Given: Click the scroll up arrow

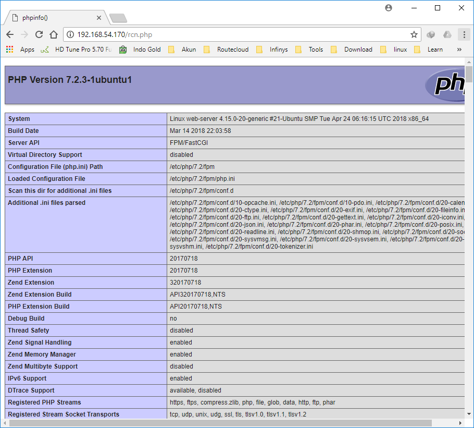Looking at the screenshot, I should pyautogui.click(x=469, y=62).
